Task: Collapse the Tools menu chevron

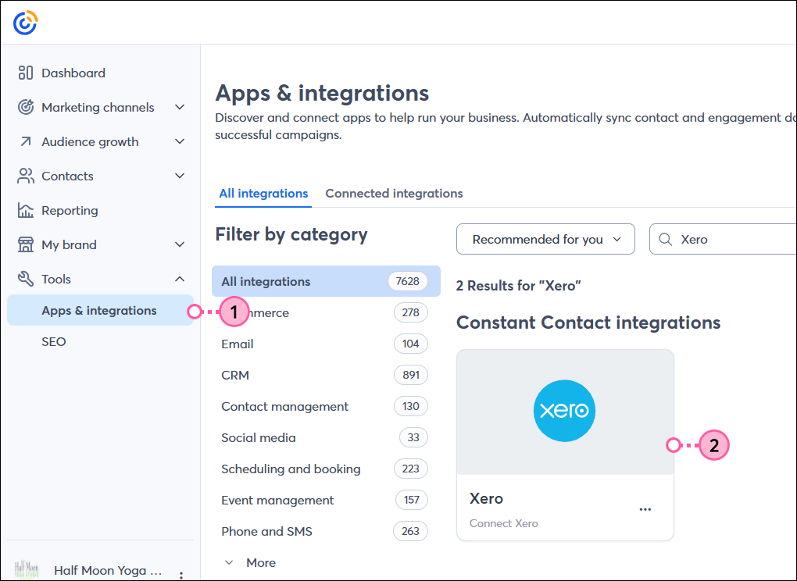Action: [x=180, y=279]
